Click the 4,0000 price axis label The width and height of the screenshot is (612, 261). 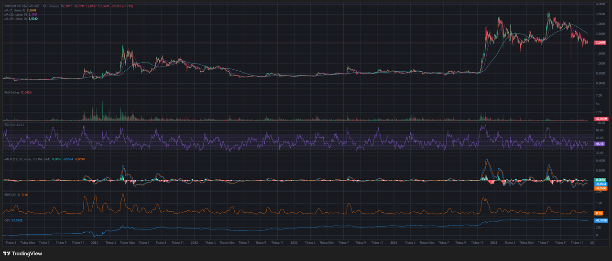click(600, 4)
